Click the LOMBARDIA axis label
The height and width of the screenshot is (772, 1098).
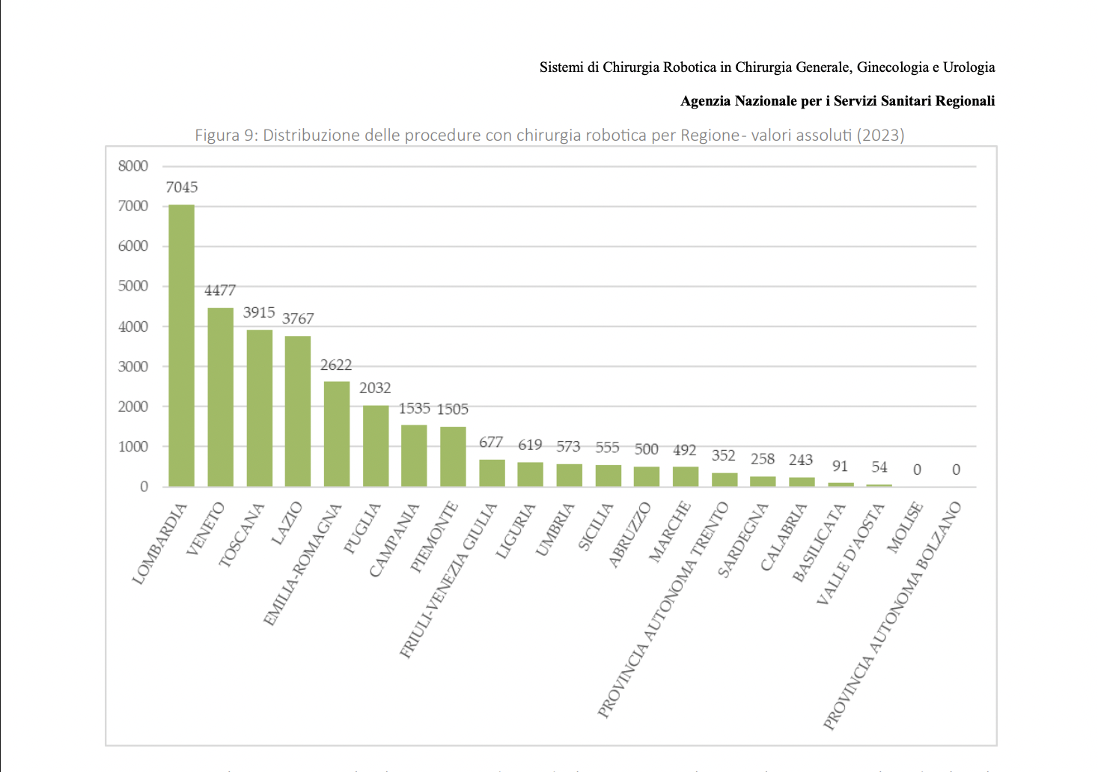159,544
